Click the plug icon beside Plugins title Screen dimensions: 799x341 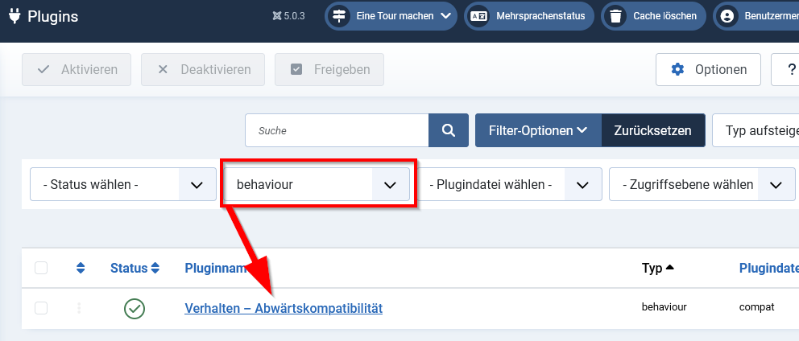coord(14,15)
